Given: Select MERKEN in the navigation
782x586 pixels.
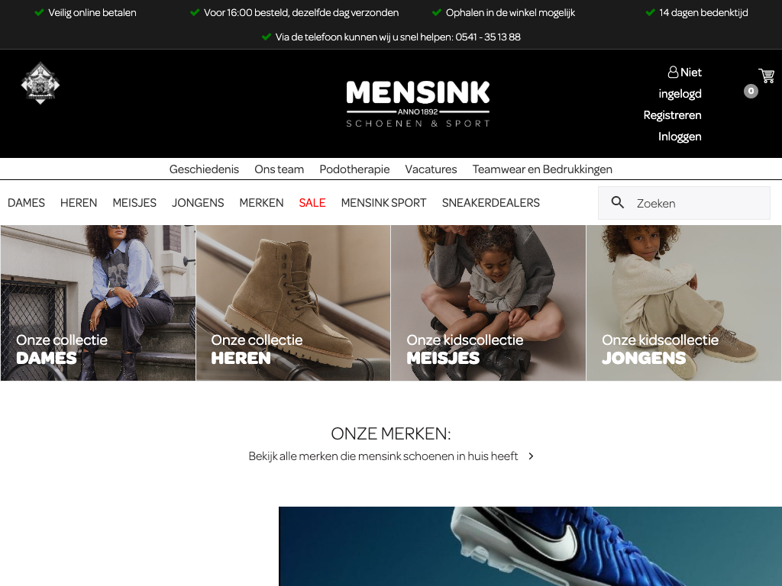Looking at the screenshot, I should pos(261,203).
